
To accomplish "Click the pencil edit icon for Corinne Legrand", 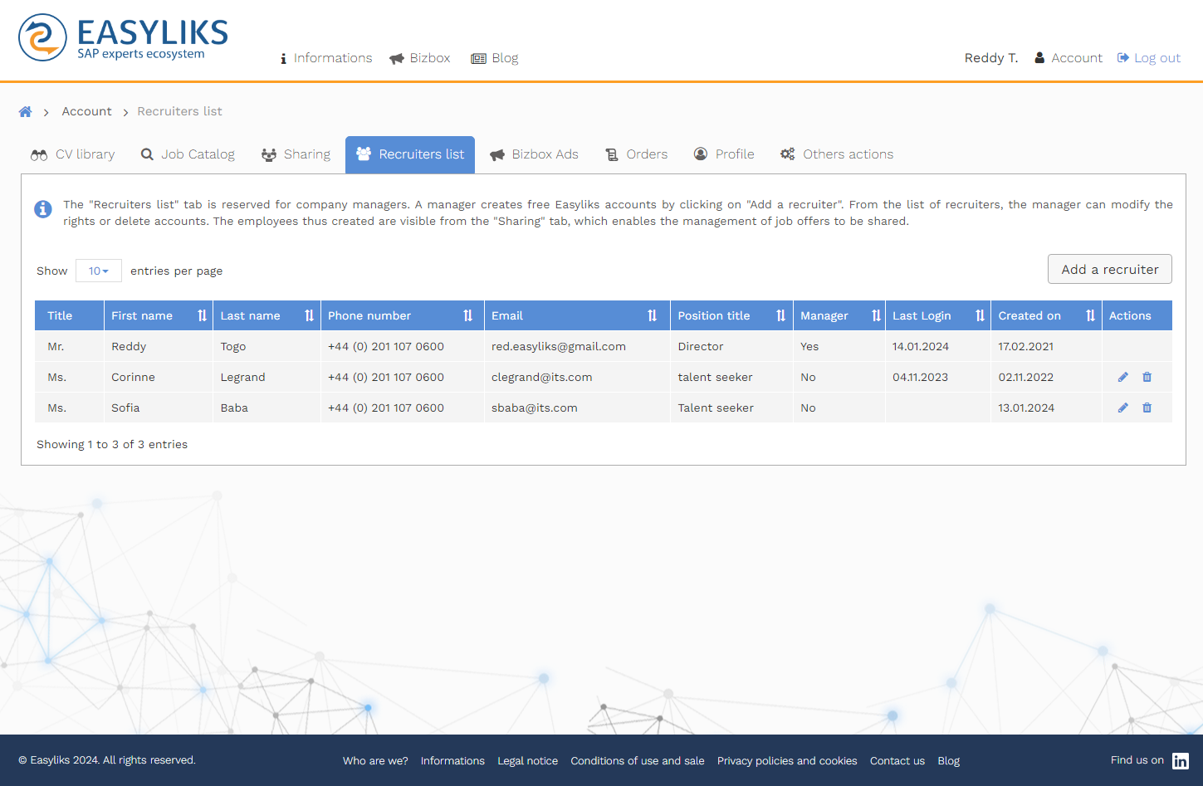I will 1122,377.
